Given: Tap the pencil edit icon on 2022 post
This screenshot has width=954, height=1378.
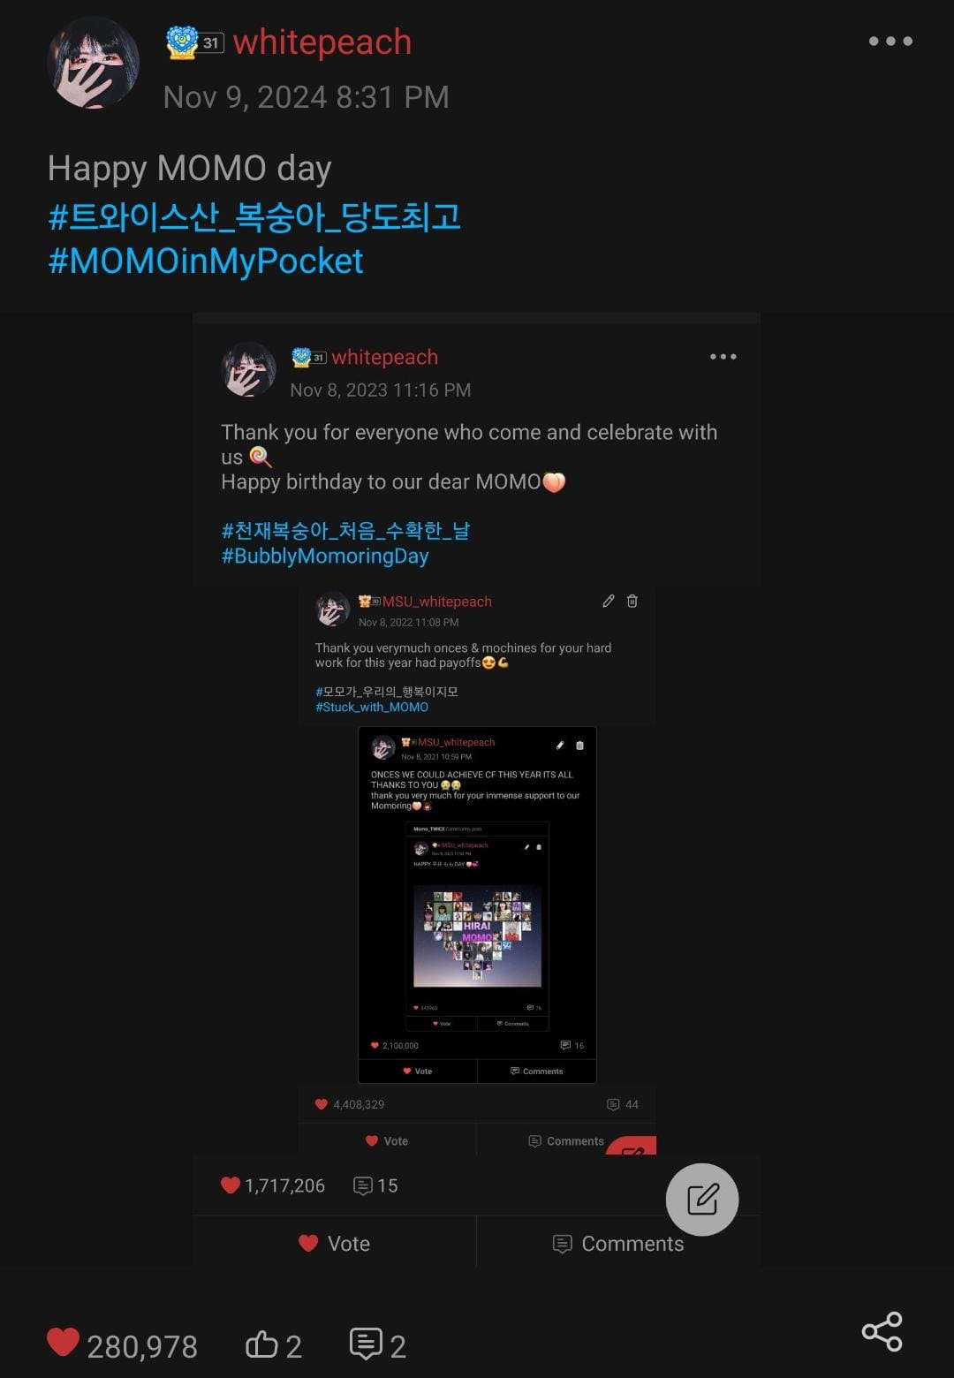Looking at the screenshot, I should 609,601.
